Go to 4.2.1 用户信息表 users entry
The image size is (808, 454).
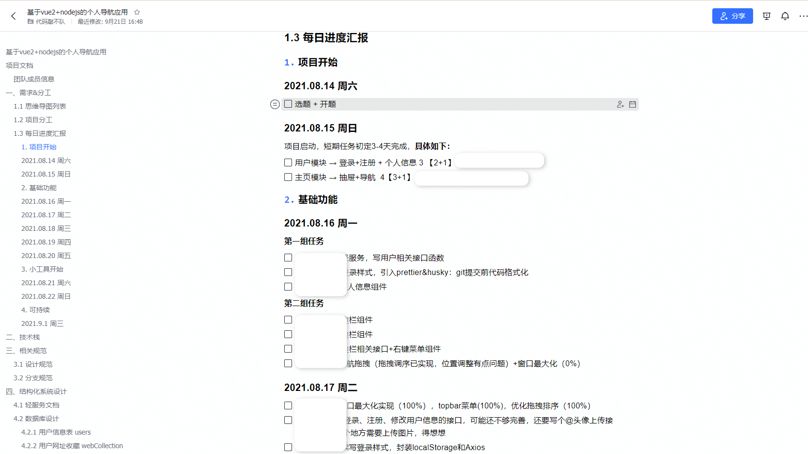(x=56, y=432)
